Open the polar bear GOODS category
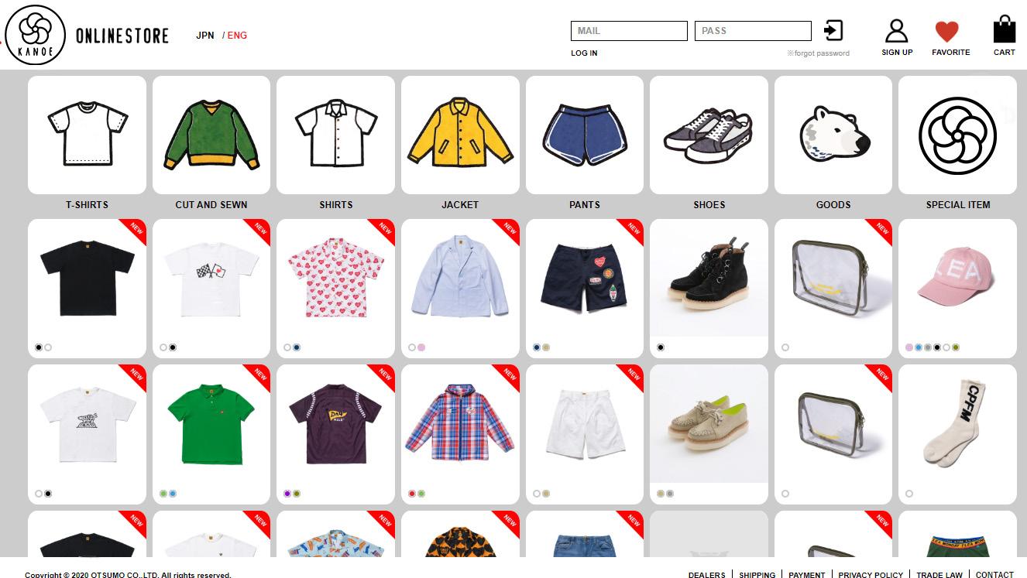The height and width of the screenshot is (578, 1027). [833, 135]
